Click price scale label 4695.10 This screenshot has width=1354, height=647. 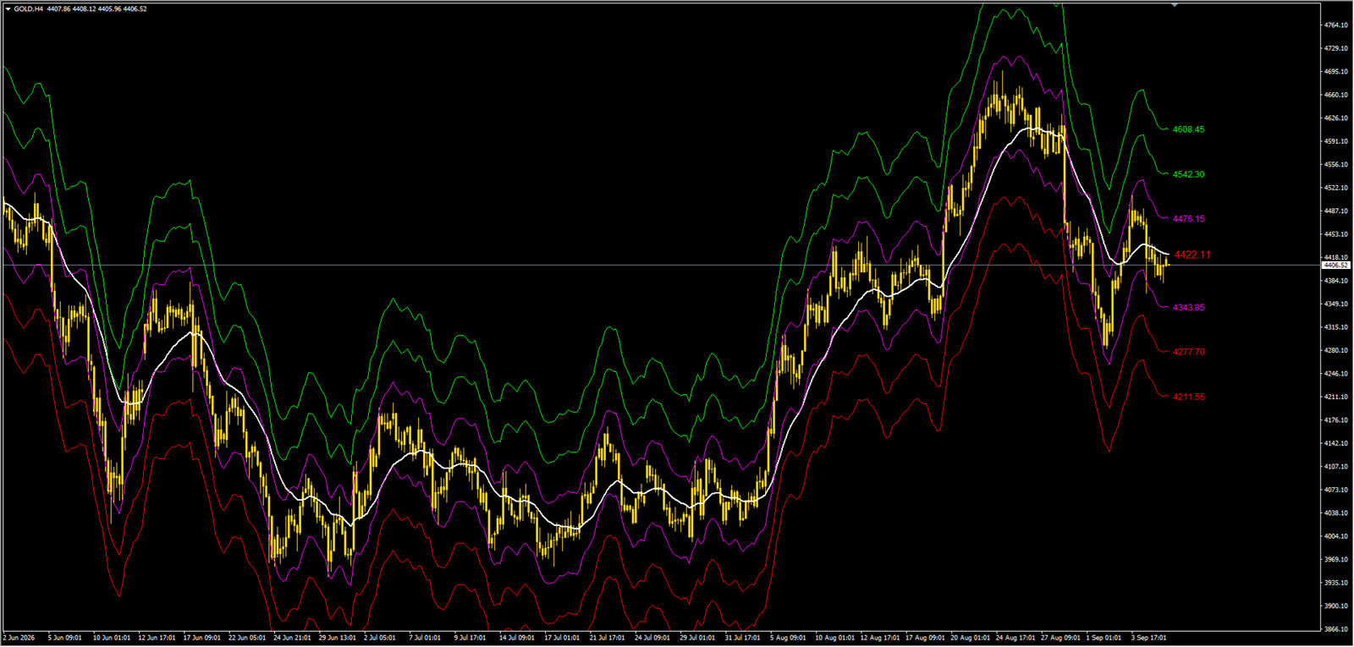click(x=1336, y=72)
